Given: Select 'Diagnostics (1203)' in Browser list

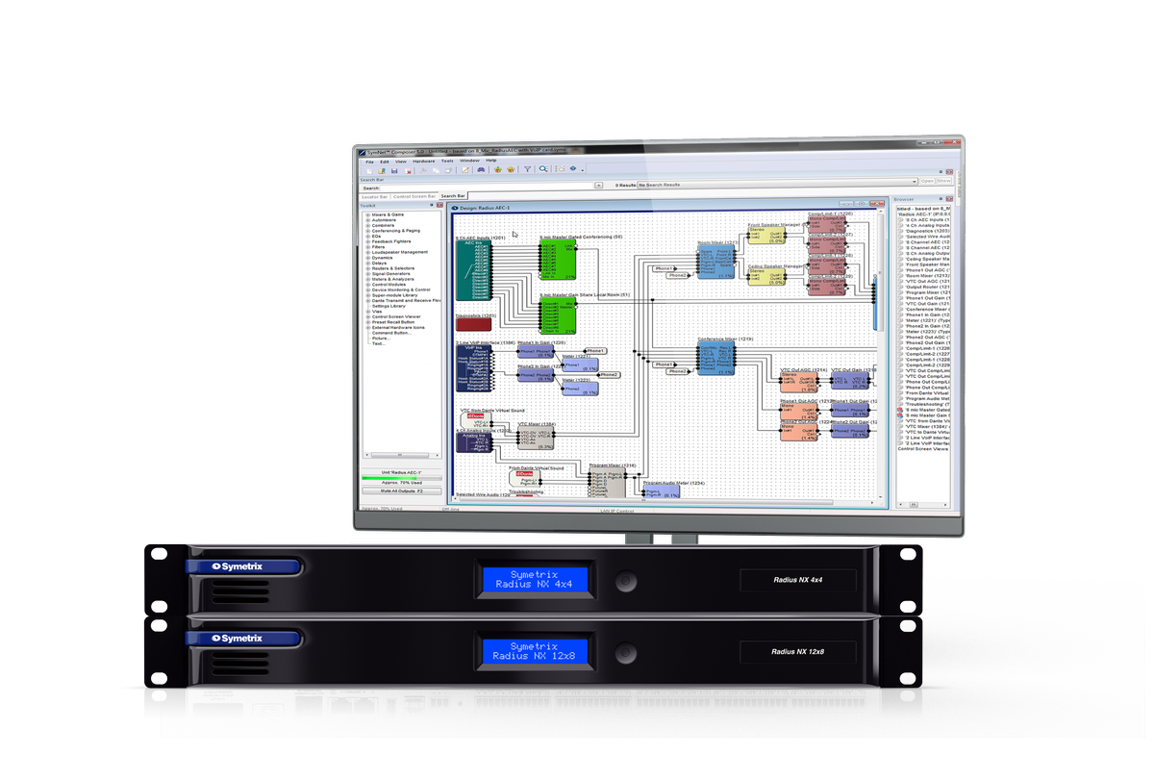Looking at the screenshot, I should (x=925, y=231).
